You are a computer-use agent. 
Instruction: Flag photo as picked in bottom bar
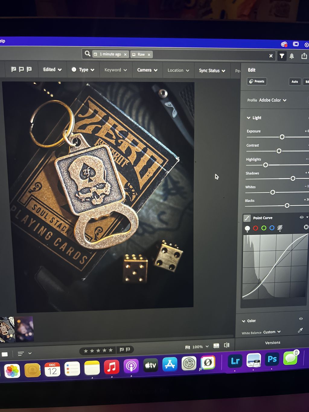(x=122, y=350)
